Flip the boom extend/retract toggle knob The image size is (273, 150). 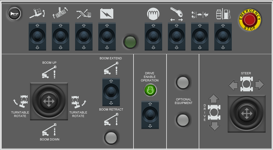point(111,92)
